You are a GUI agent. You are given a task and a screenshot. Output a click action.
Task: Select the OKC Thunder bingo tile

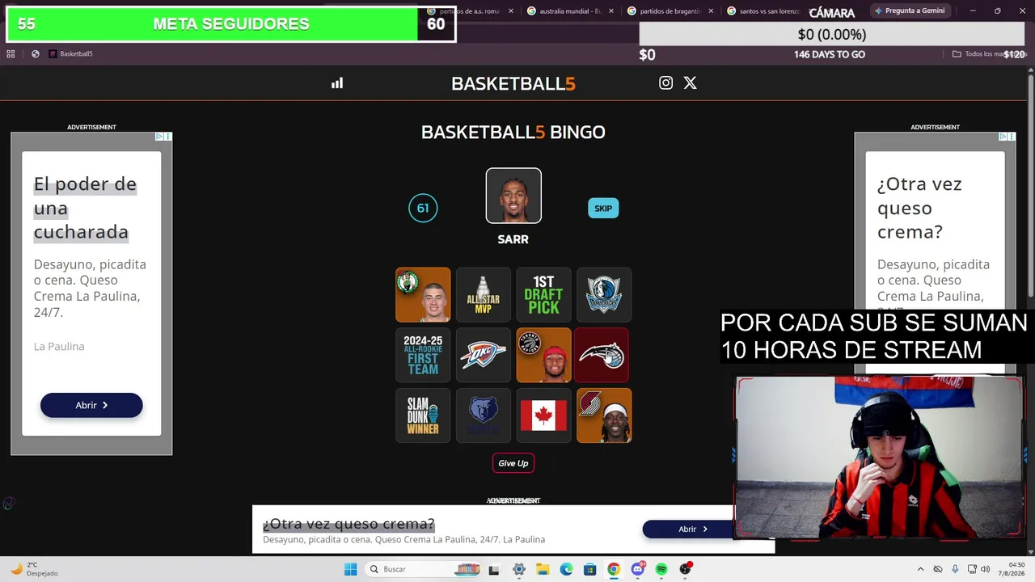pos(484,355)
